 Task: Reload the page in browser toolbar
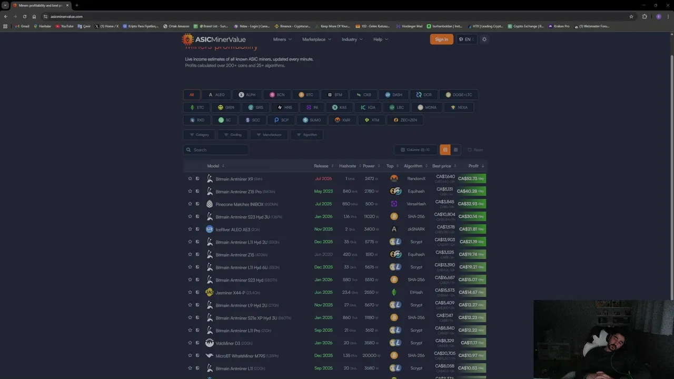click(24, 16)
